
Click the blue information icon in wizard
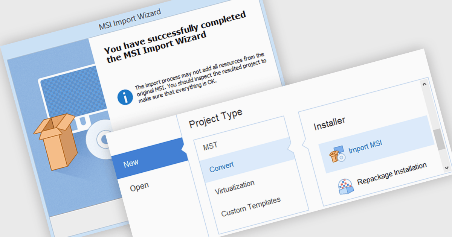[126, 97]
